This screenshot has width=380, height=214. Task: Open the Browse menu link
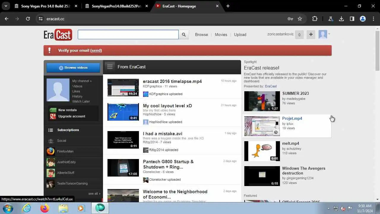[202, 34]
